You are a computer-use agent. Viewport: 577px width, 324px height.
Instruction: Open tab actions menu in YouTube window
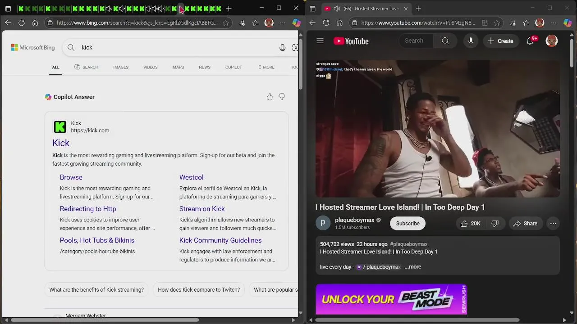[x=312, y=9]
